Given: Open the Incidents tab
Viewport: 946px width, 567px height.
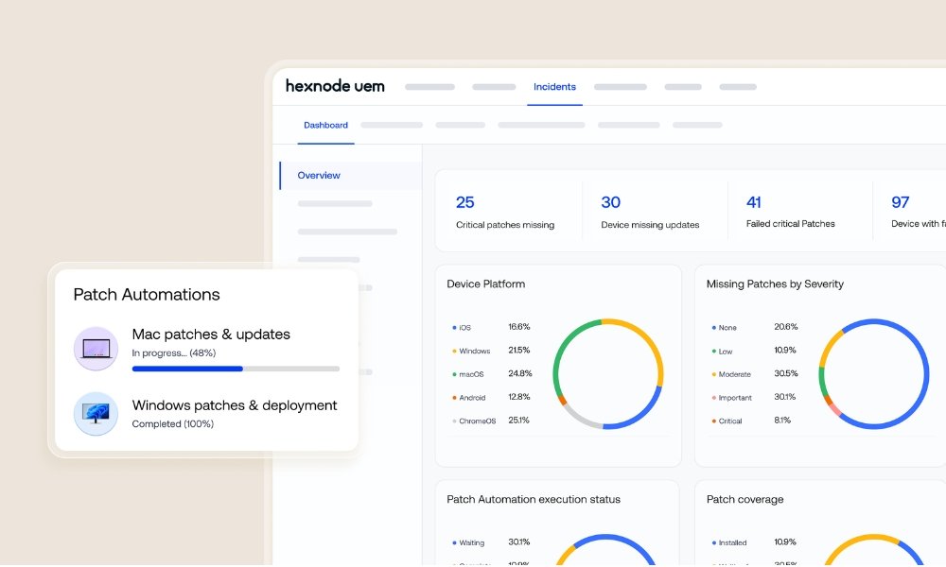Looking at the screenshot, I should point(554,87).
